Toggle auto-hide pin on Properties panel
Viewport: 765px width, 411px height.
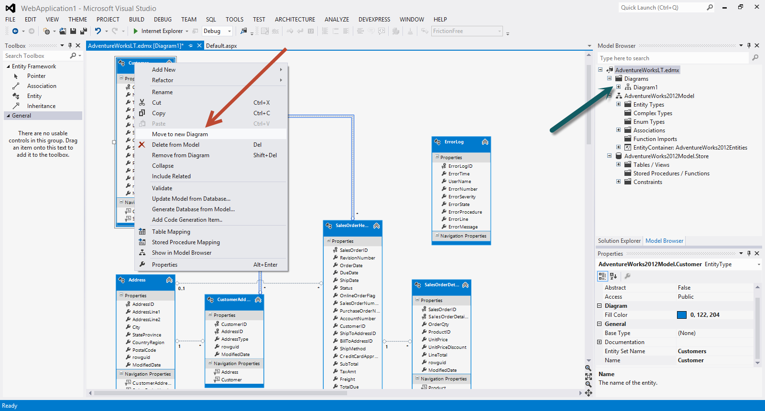tap(749, 253)
